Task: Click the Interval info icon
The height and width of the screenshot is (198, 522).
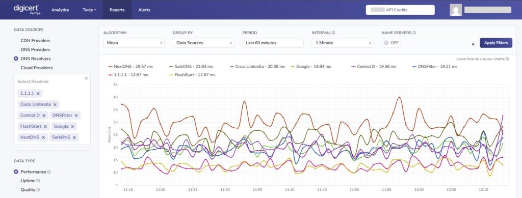Action: tap(333, 33)
